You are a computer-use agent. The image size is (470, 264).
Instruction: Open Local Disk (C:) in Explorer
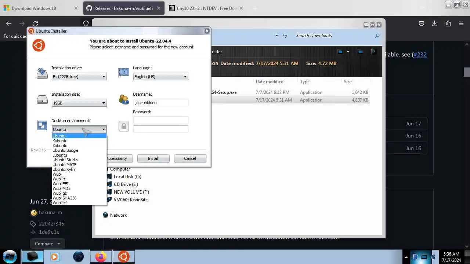click(x=127, y=177)
